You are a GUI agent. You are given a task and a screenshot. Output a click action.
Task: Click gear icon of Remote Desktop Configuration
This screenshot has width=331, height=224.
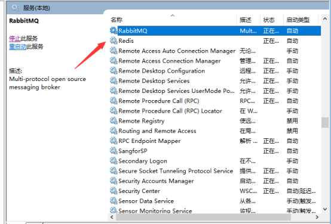[x=114, y=71]
